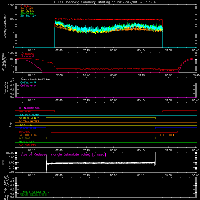The height and width of the screenshot is (200, 200).
Task: Click the 'Energy band: 6-12 keV' annotation
Action: point(35,79)
